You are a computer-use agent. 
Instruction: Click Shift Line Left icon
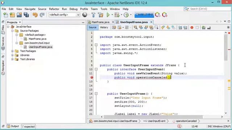[180, 27]
